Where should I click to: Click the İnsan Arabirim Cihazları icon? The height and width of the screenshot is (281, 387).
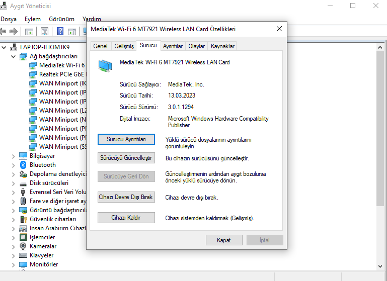click(23, 229)
